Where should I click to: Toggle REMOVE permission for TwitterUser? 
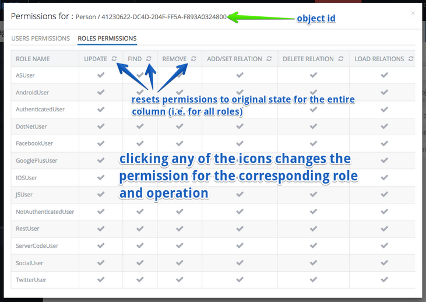pos(179,279)
